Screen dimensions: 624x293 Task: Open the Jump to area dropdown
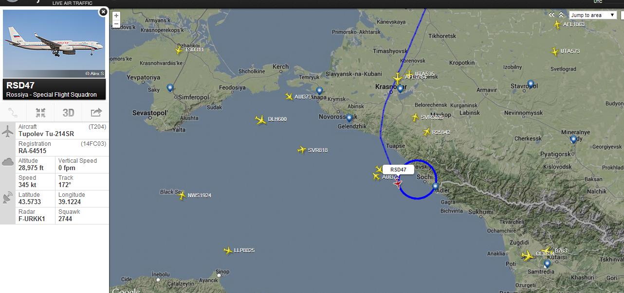click(x=593, y=15)
